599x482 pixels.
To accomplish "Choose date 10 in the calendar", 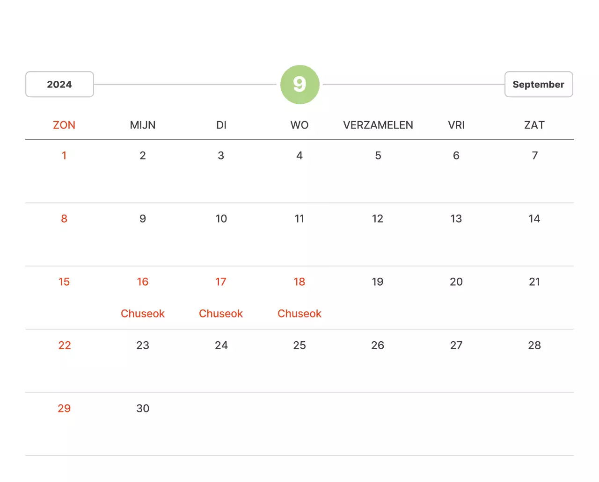I will 221,219.
